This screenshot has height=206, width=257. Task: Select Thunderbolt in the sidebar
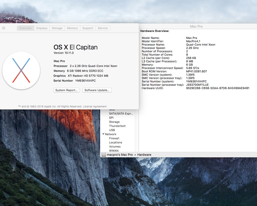coord(117,126)
